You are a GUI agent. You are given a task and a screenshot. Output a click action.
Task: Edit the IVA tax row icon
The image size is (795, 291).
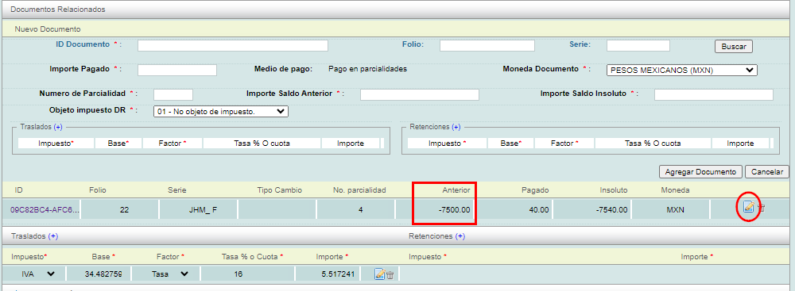pos(379,274)
